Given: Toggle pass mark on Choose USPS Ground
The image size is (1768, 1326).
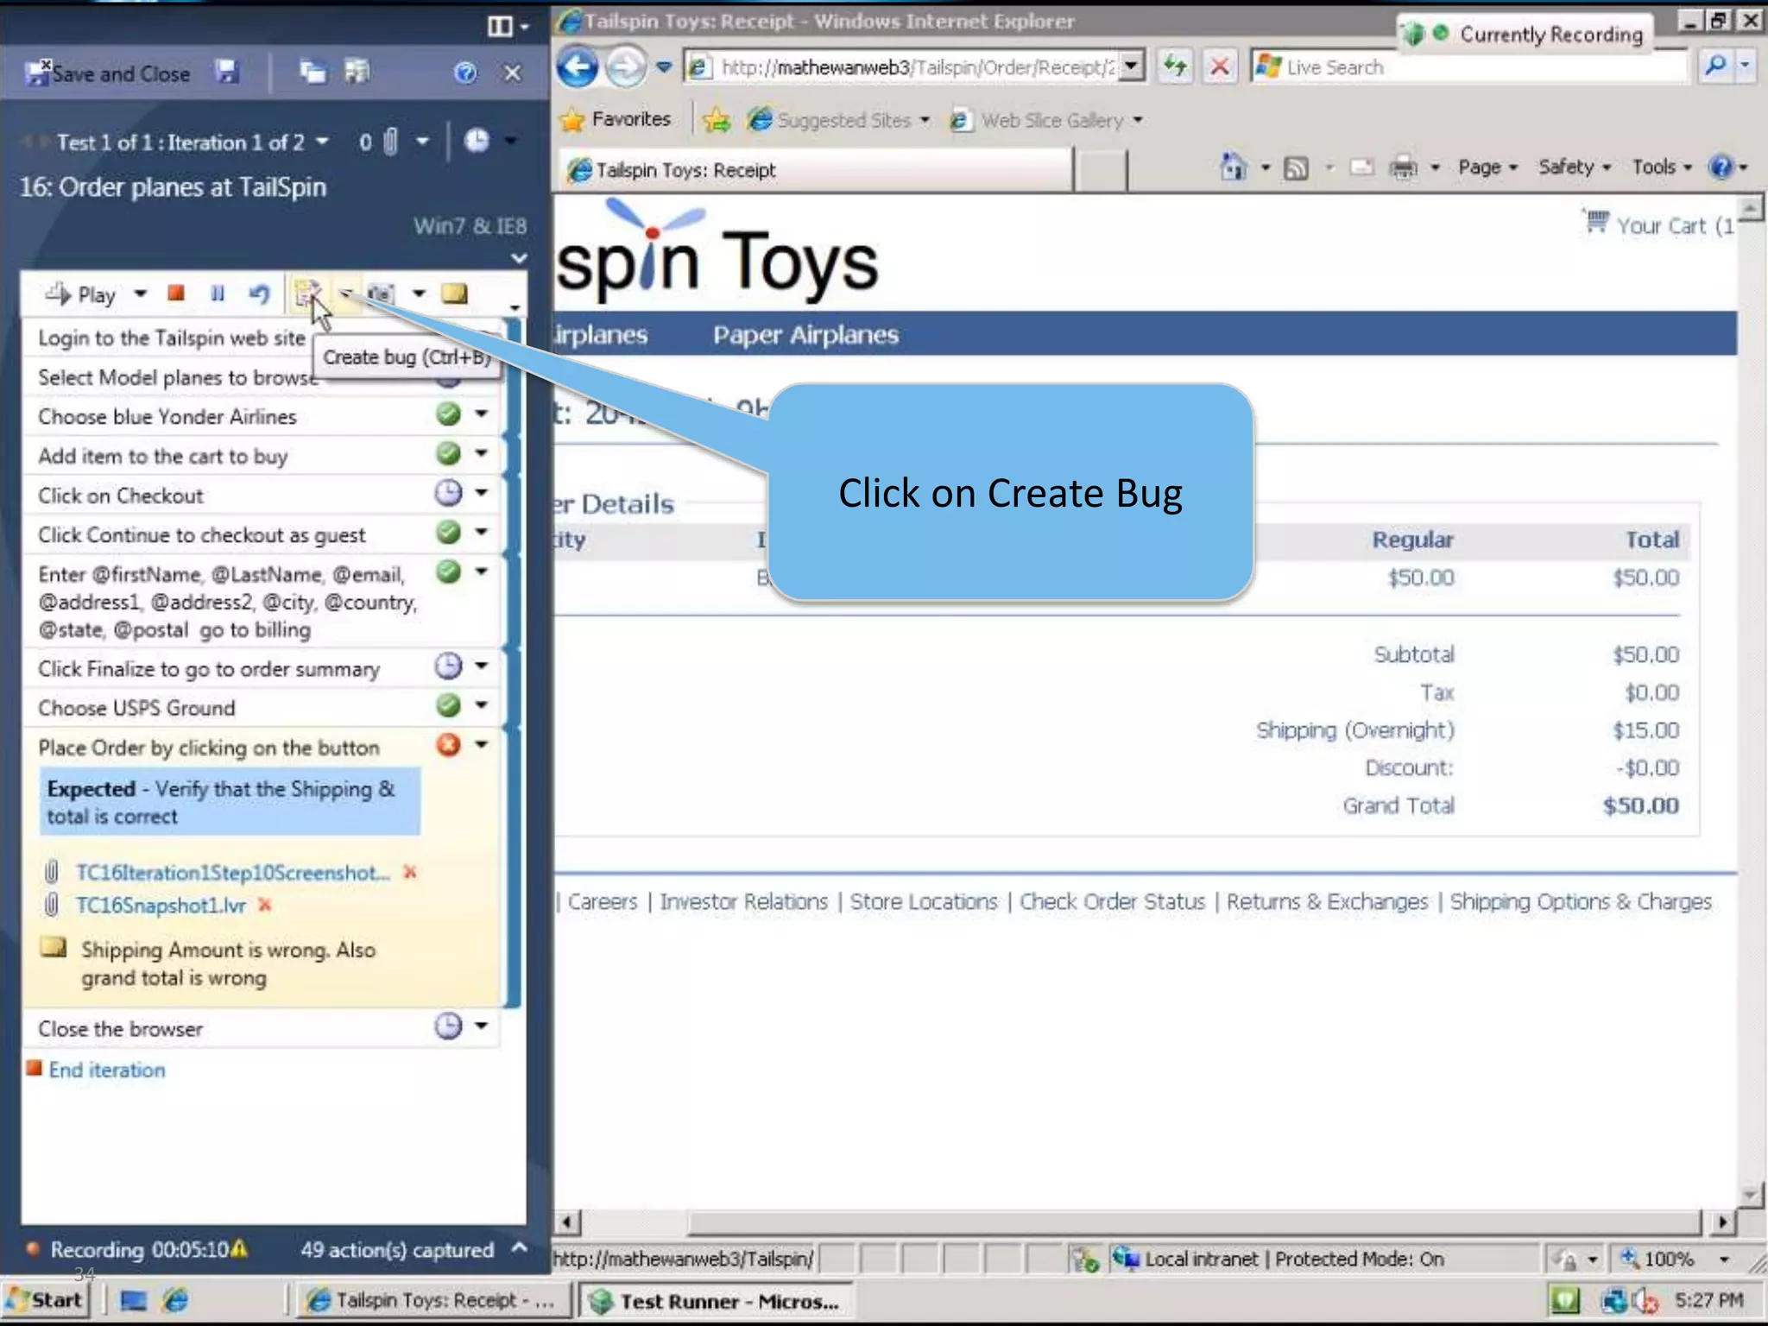Looking at the screenshot, I should click(x=448, y=705).
